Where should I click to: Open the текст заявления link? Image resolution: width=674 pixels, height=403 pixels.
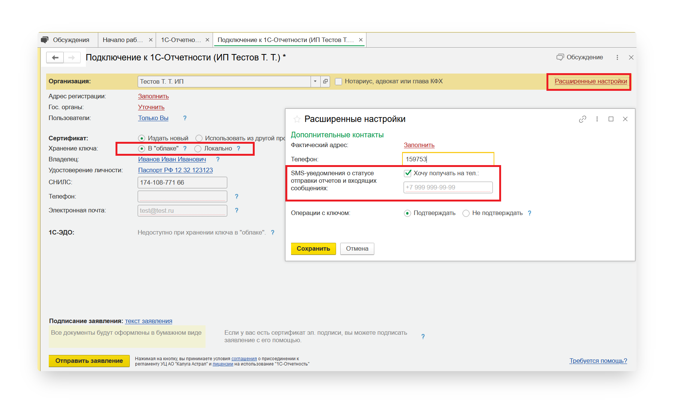(x=149, y=321)
